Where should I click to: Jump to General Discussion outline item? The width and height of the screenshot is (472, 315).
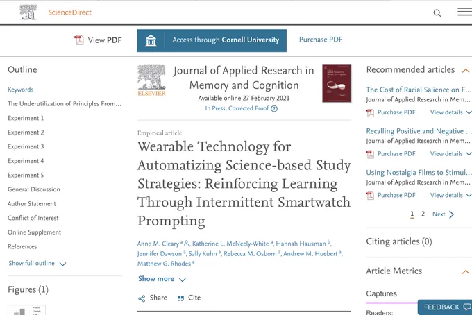point(34,189)
